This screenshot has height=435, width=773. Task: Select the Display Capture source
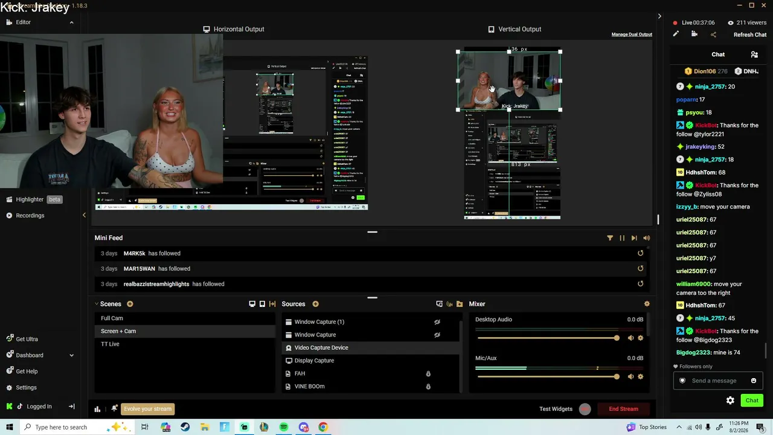[x=371, y=361]
